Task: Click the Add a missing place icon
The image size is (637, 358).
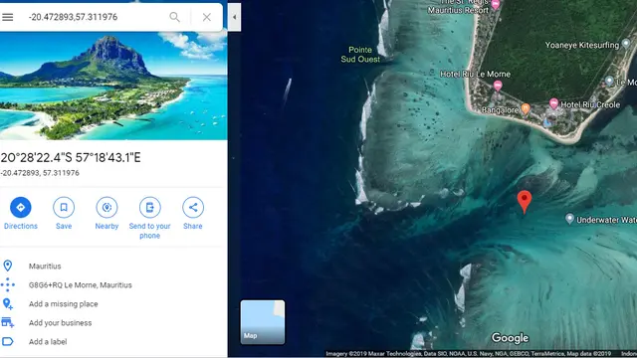Action: click(x=7, y=304)
